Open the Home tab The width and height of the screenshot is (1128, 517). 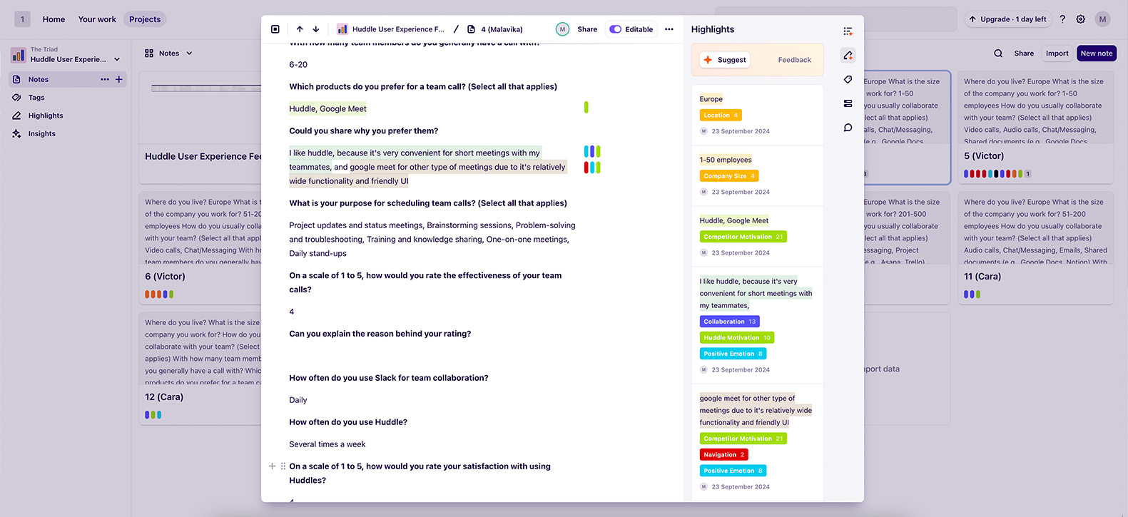54,19
